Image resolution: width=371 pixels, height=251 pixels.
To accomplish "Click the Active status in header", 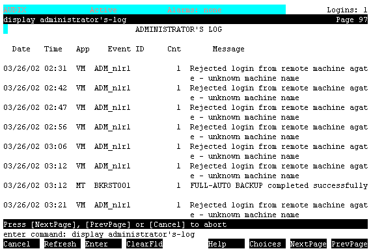I will [x=103, y=10].
